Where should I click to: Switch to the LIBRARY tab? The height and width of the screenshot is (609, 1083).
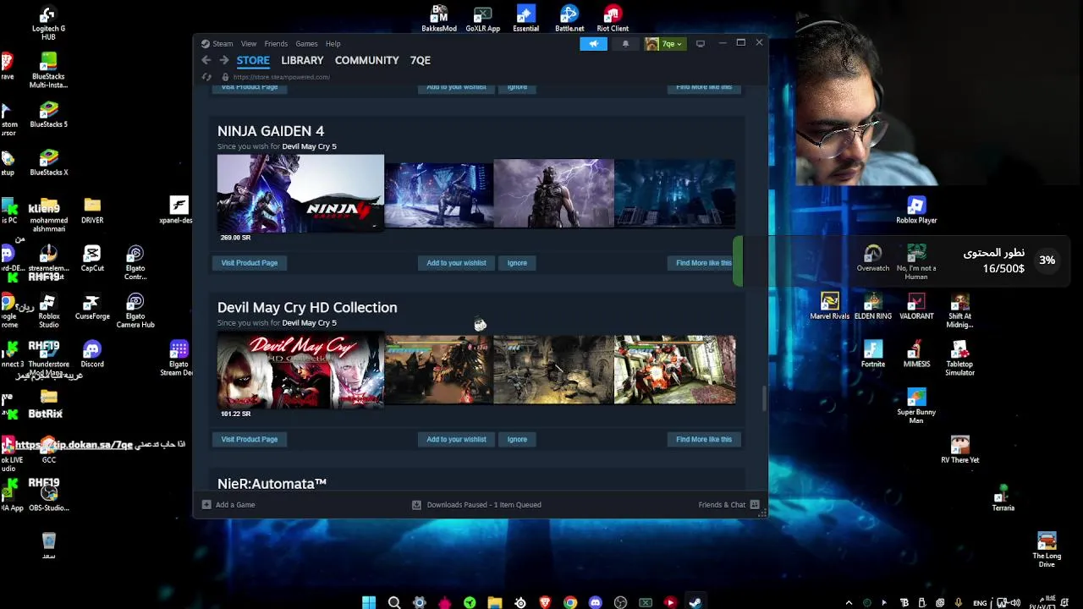[x=302, y=60]
